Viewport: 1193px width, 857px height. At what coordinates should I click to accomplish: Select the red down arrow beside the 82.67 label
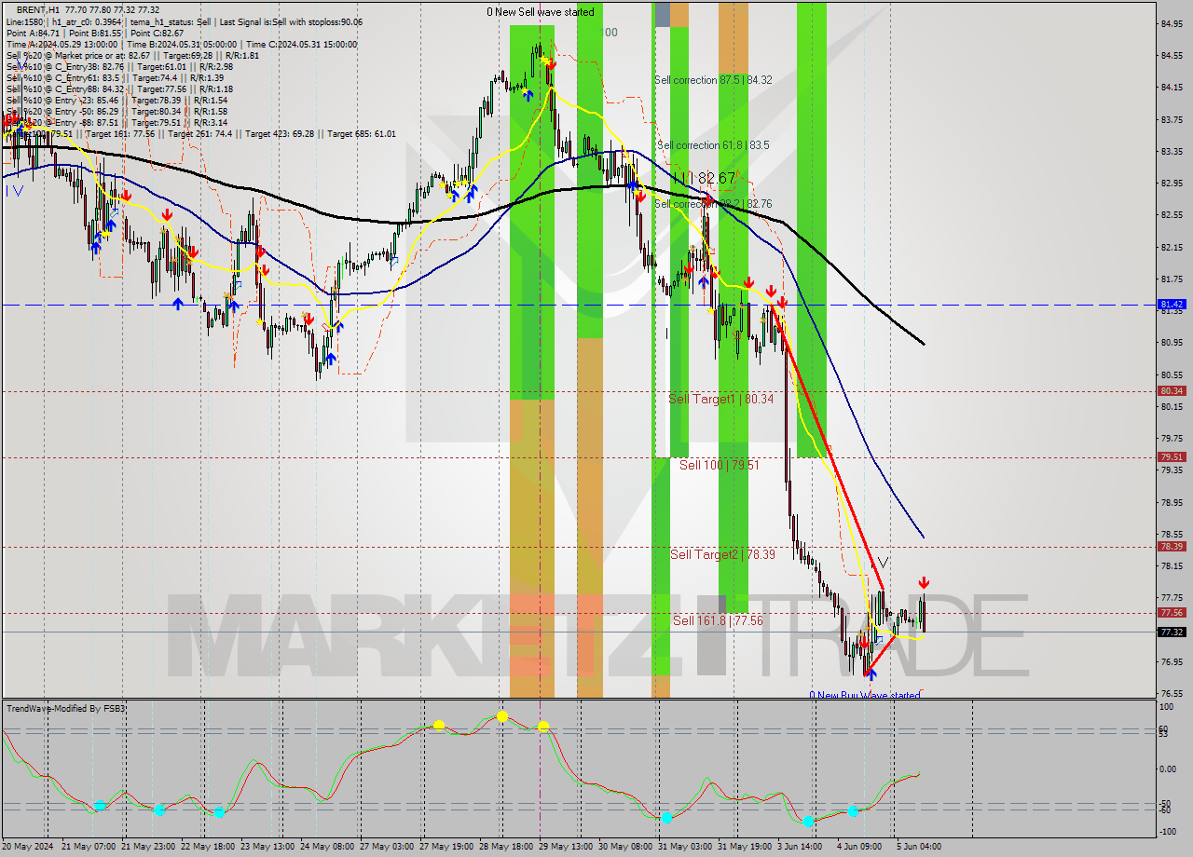click(706, 198)
